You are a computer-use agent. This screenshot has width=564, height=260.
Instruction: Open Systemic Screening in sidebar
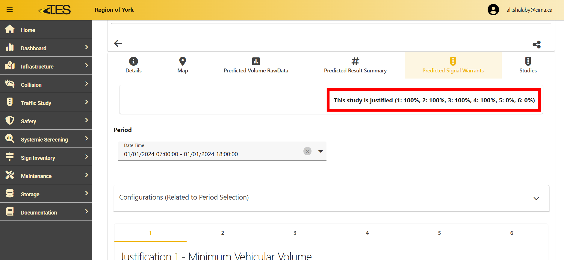point(46,139)
